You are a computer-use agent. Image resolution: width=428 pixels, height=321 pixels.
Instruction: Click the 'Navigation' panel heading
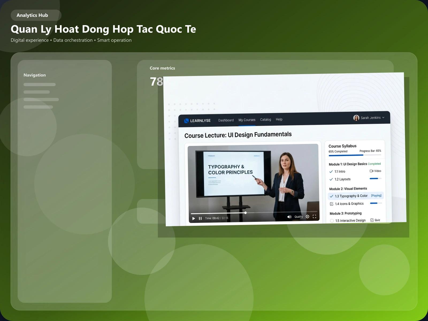[35, 75]
